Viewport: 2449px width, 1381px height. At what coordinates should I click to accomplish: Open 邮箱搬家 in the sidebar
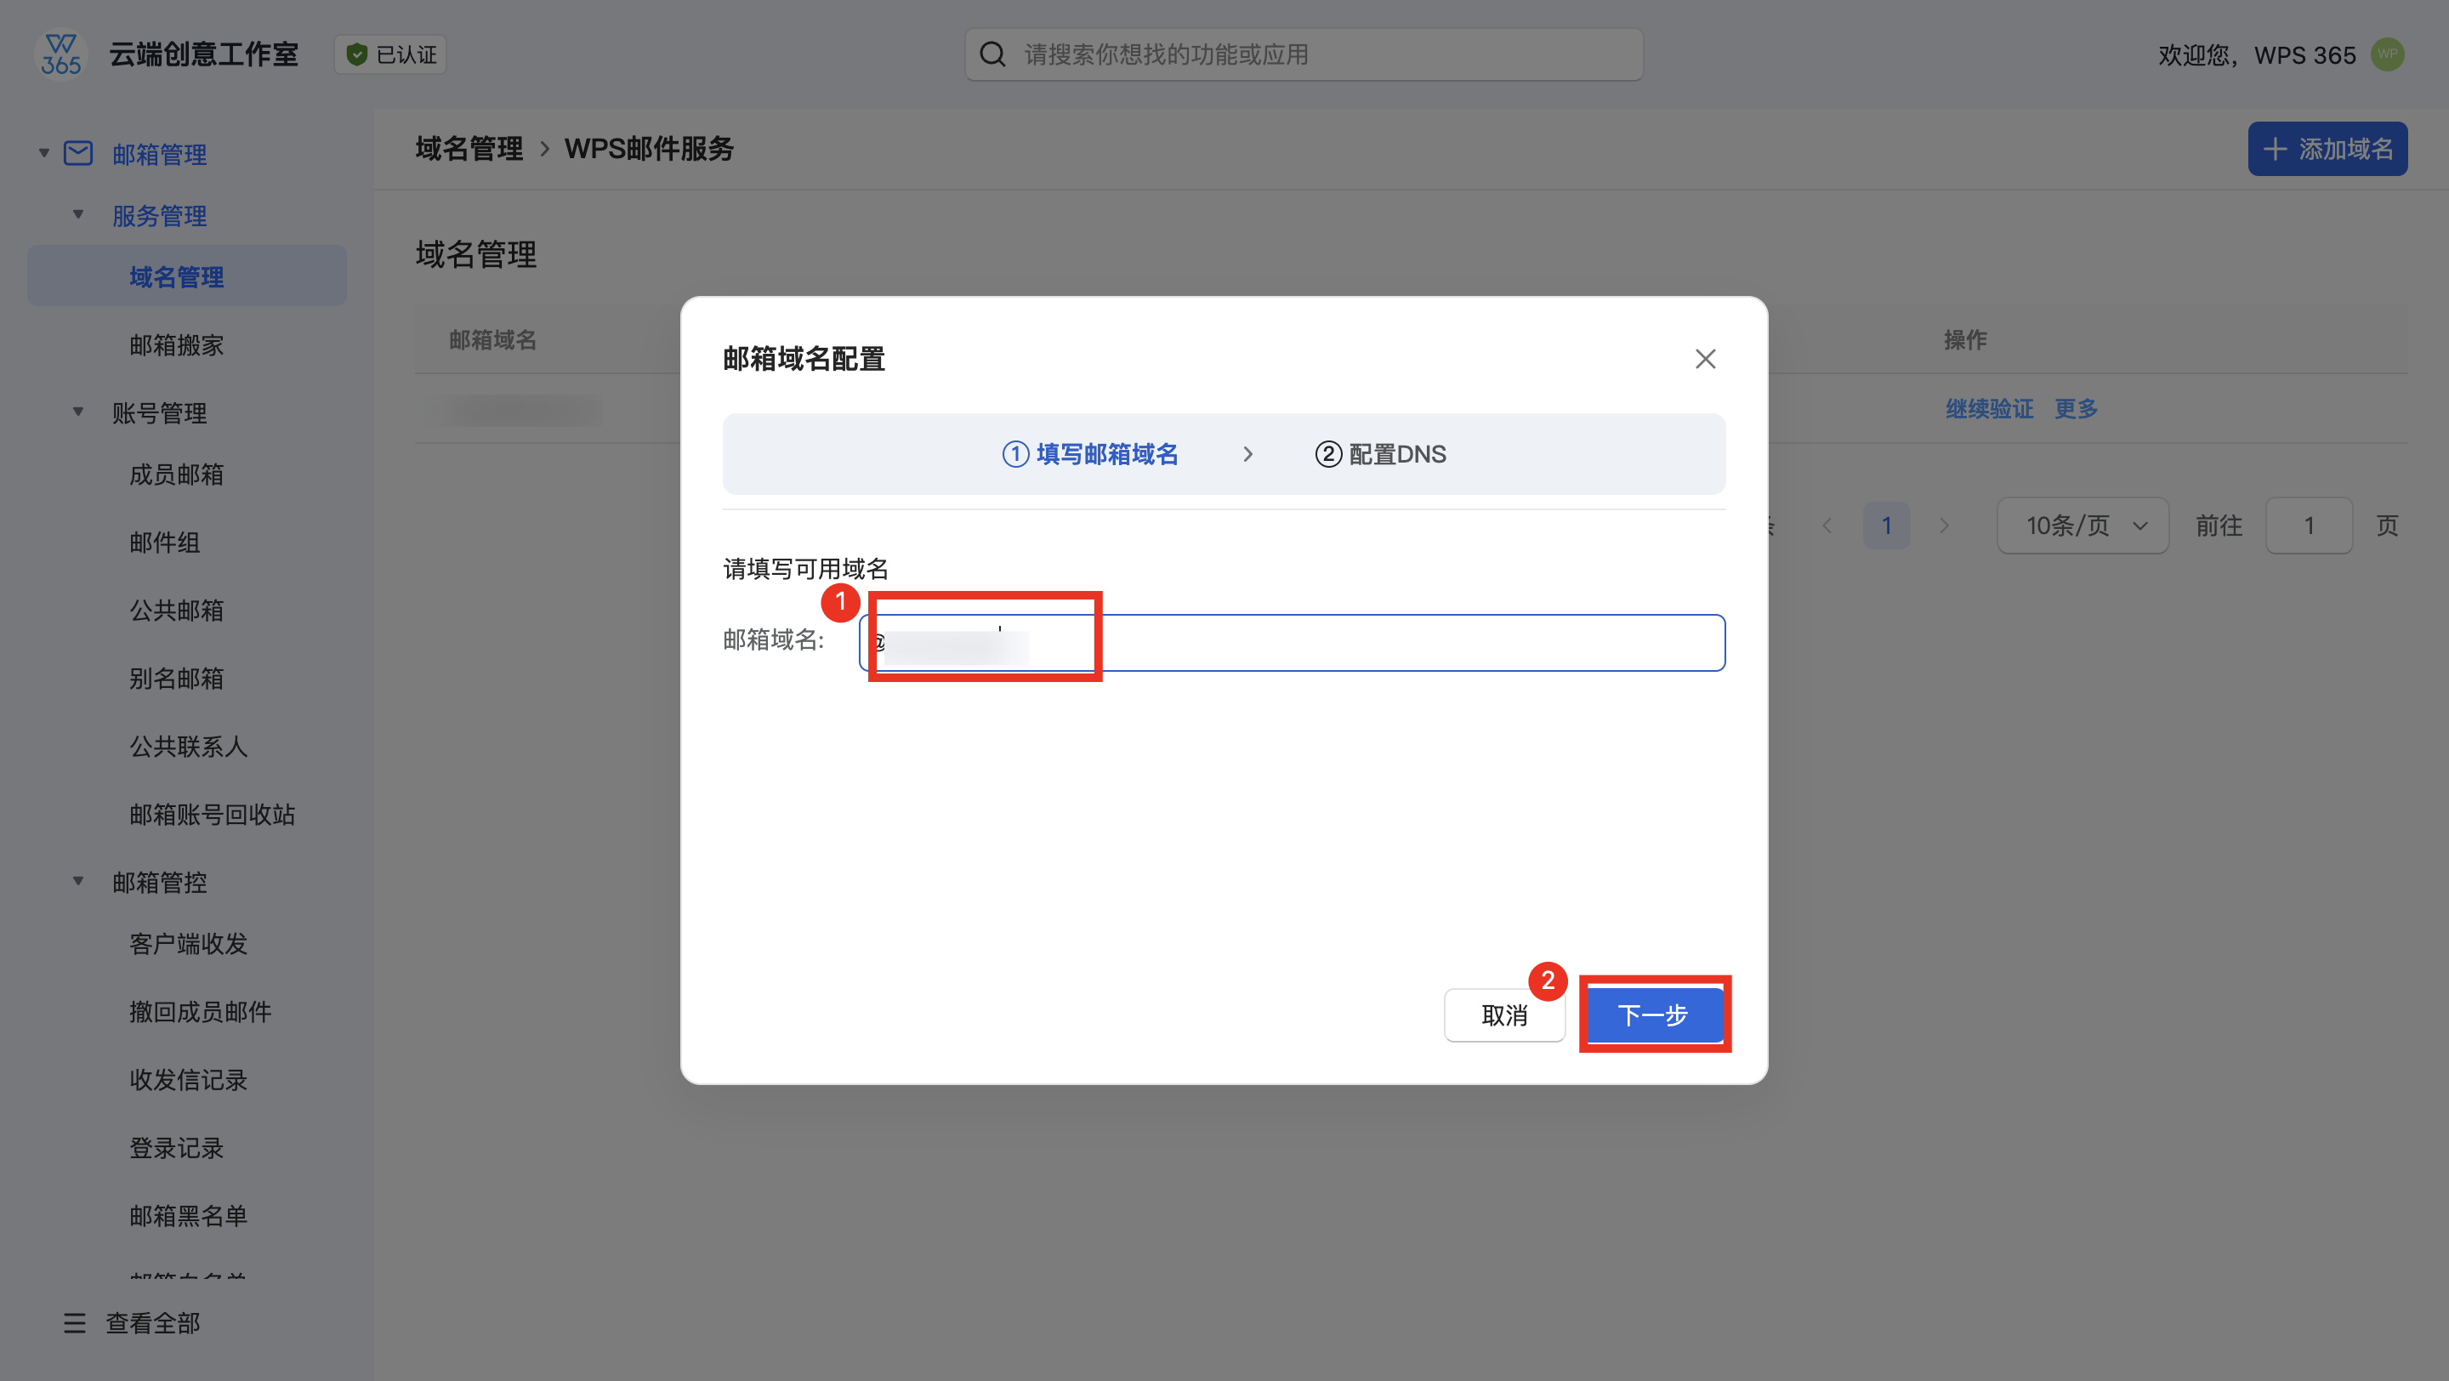click(177, 345)
